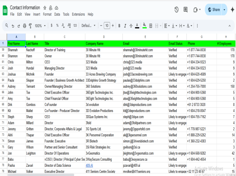236x176 pixels.
Task: Print the spreadsheet
Action: (x=24, y=26)
